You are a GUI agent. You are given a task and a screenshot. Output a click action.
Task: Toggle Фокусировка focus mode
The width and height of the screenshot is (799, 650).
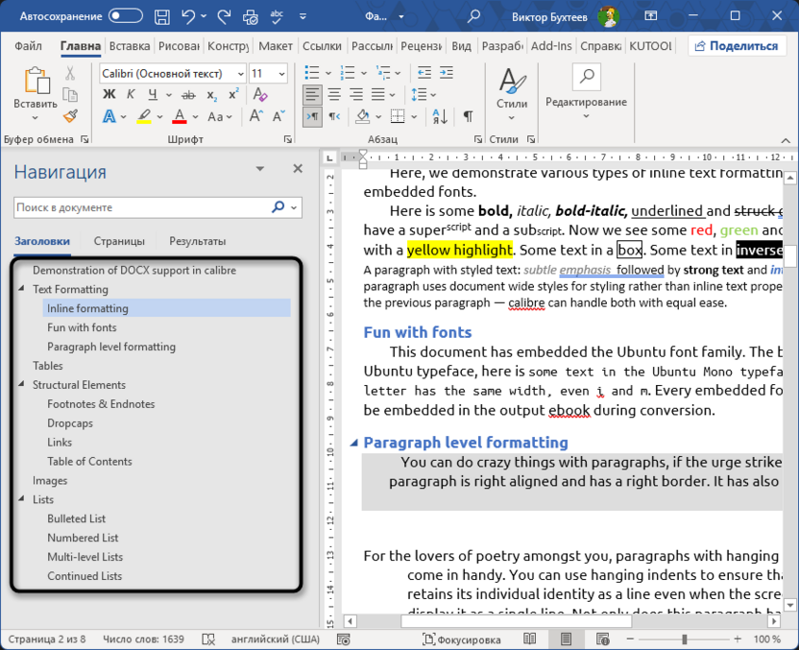coord(462,639)
